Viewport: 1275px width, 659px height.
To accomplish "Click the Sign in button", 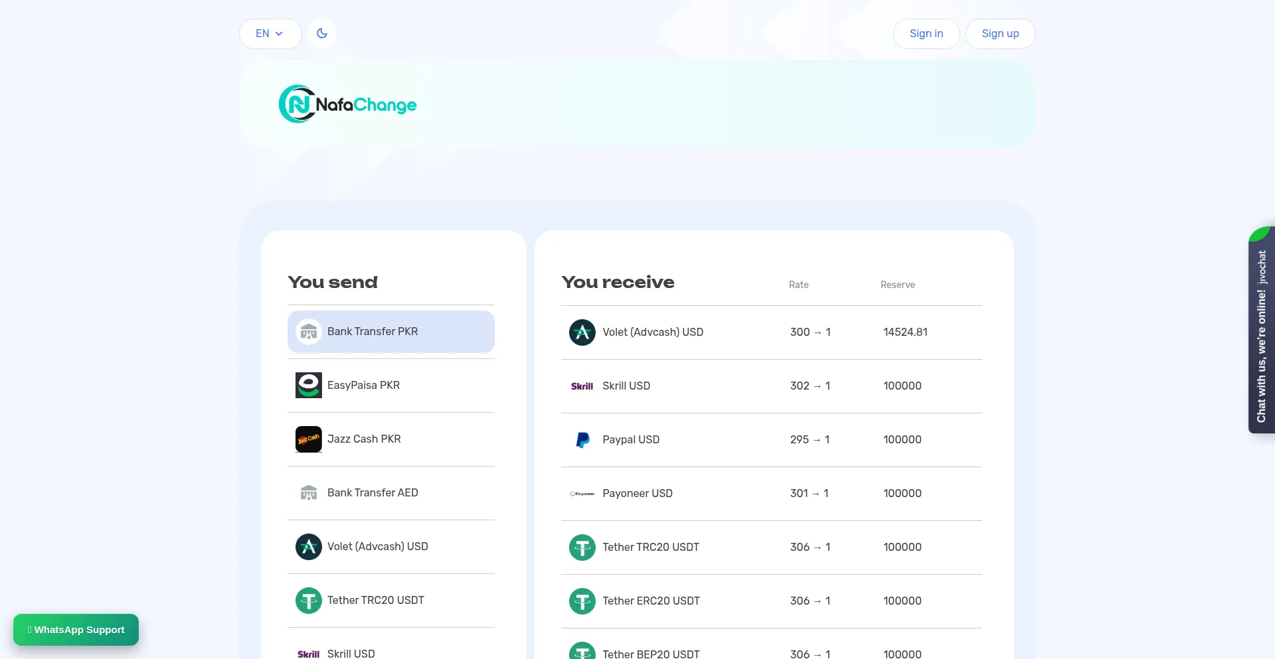I will (x=926, y=33).
